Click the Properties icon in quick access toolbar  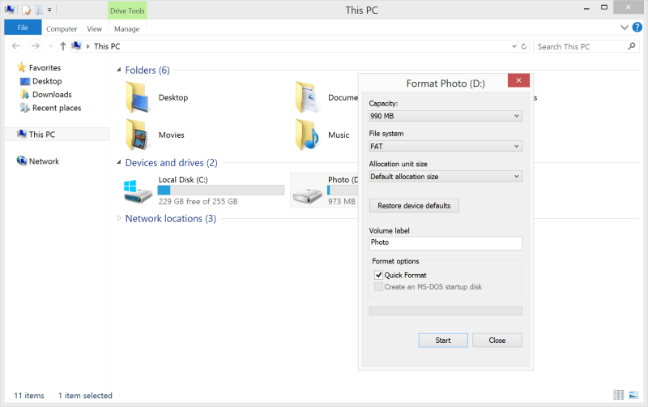26,10
